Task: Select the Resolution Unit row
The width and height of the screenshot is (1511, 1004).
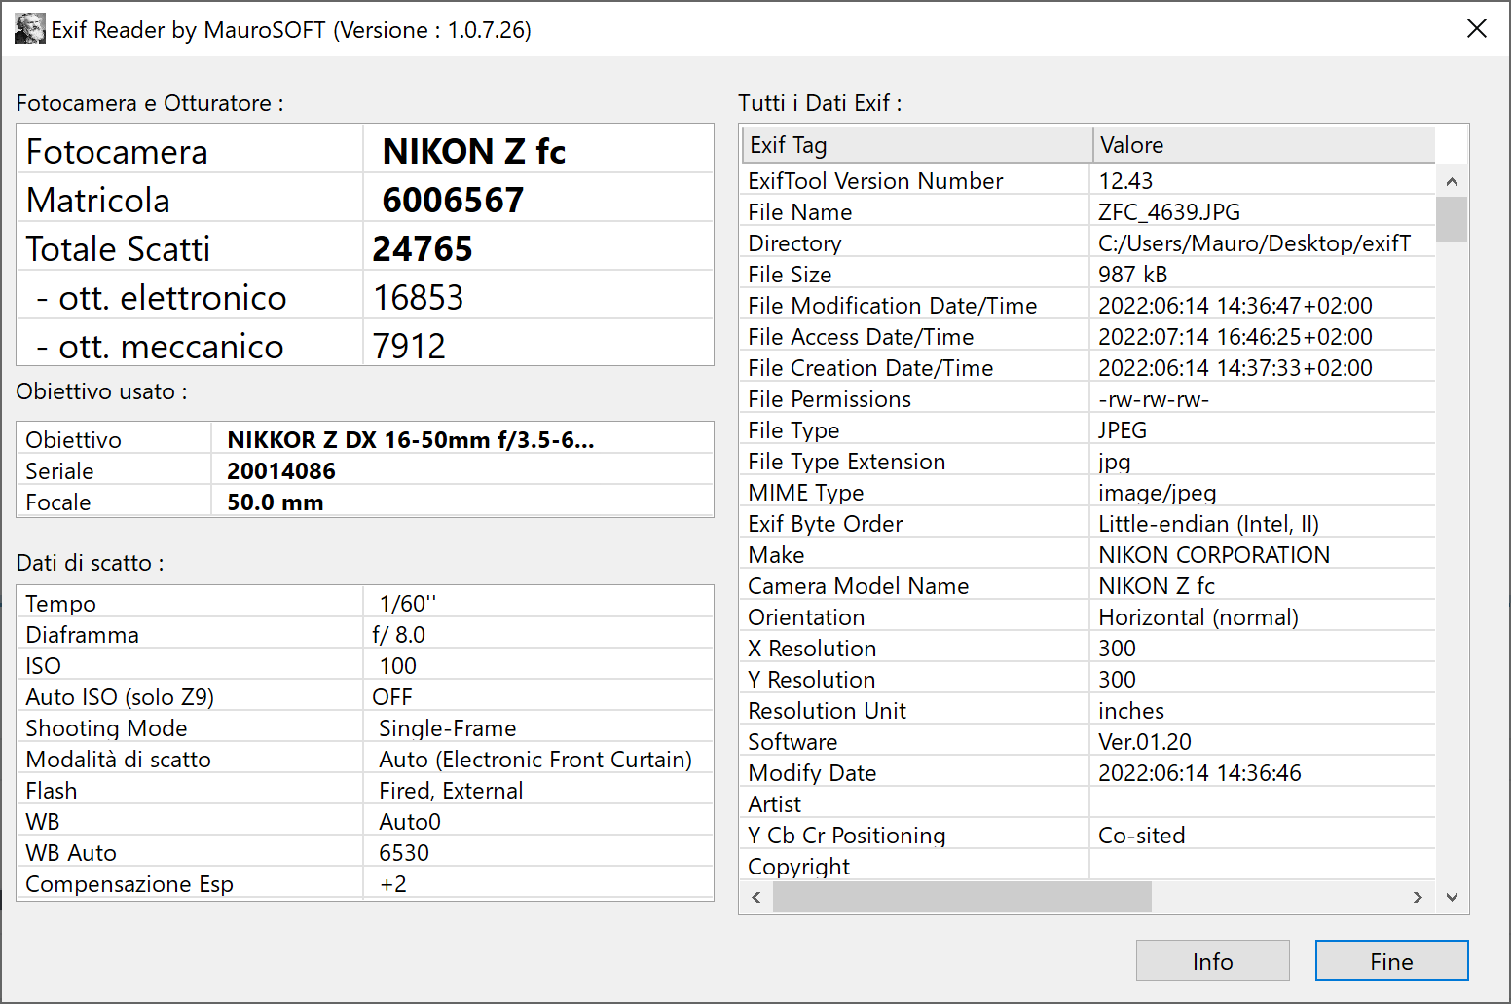Action: [x=1088, y=711]
